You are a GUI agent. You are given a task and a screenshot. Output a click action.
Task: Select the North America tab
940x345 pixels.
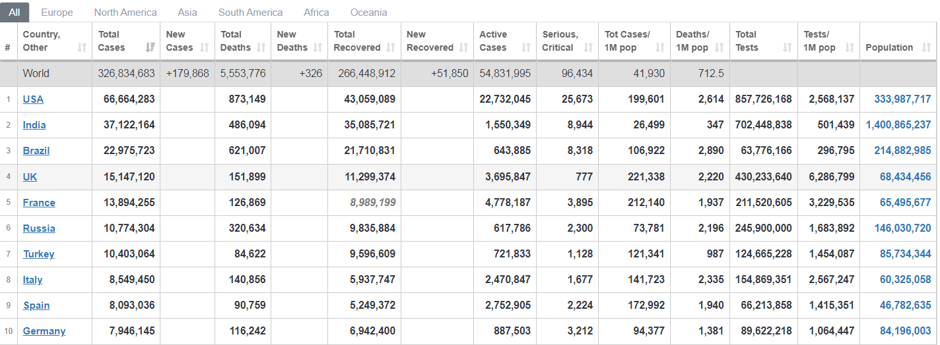(125, 13)
